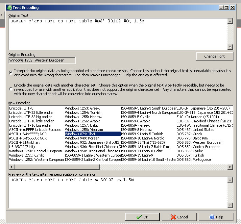The image size is (241, 224).
Task: Click the Original Text scroll-down arrow
Action: pos(230,47)
